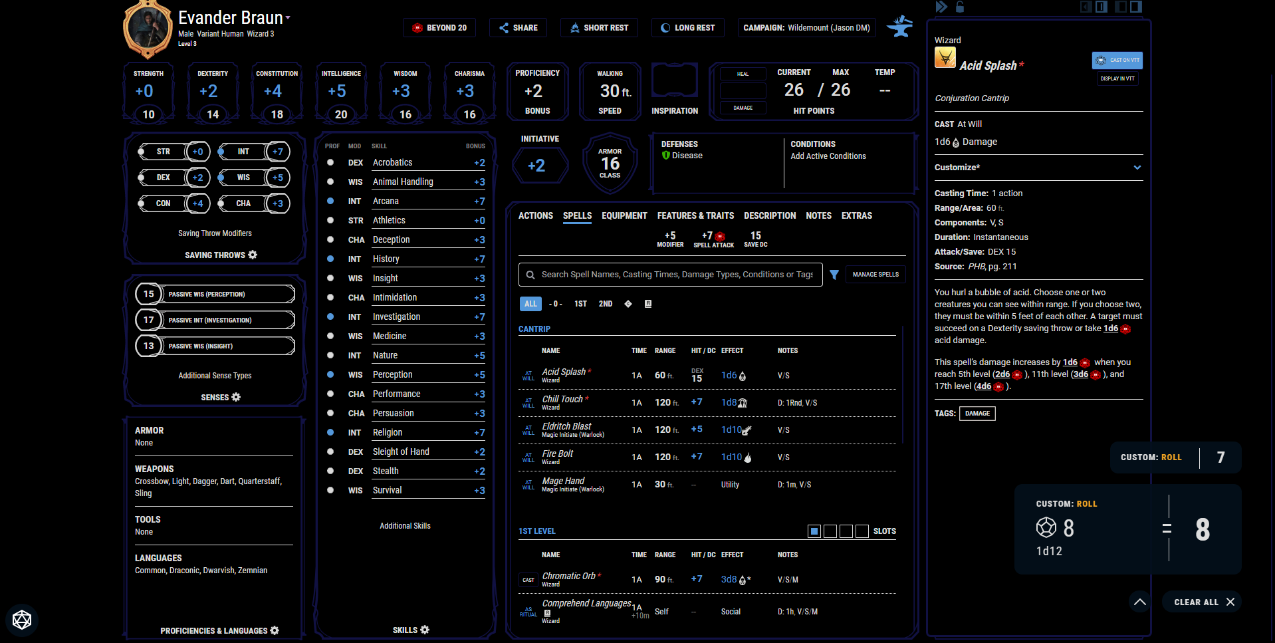Expand the roll history chevron up button
Screen dimensions: 1275x643
1140,602
